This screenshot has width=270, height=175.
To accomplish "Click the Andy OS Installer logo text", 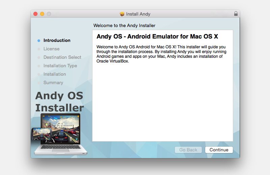I will pyautogui.click(x=59, y=102).
